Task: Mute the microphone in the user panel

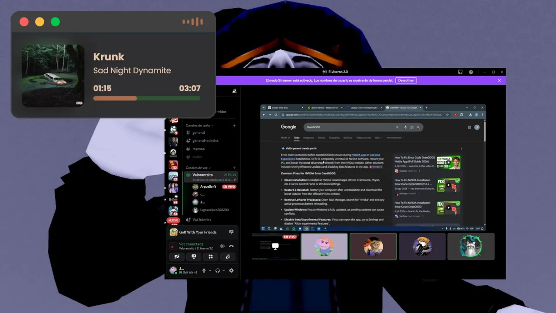Action: pos(204,270)
